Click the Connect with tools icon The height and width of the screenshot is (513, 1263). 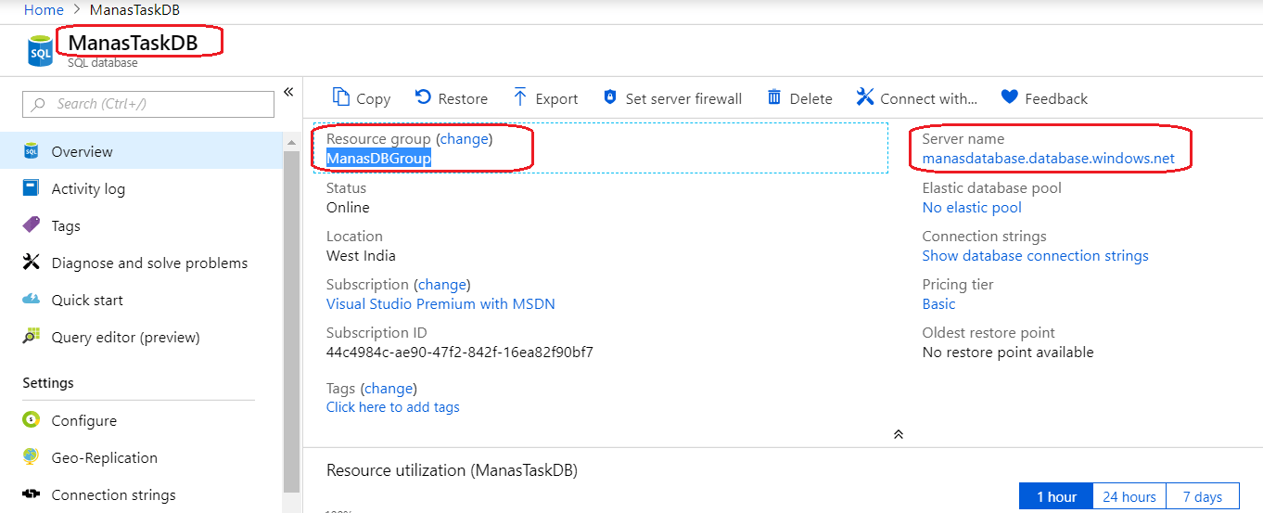865,96
